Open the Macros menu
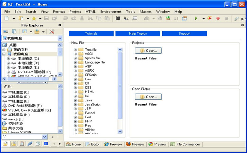The width and height of the screenshot is (247, 153). point(145,12)
